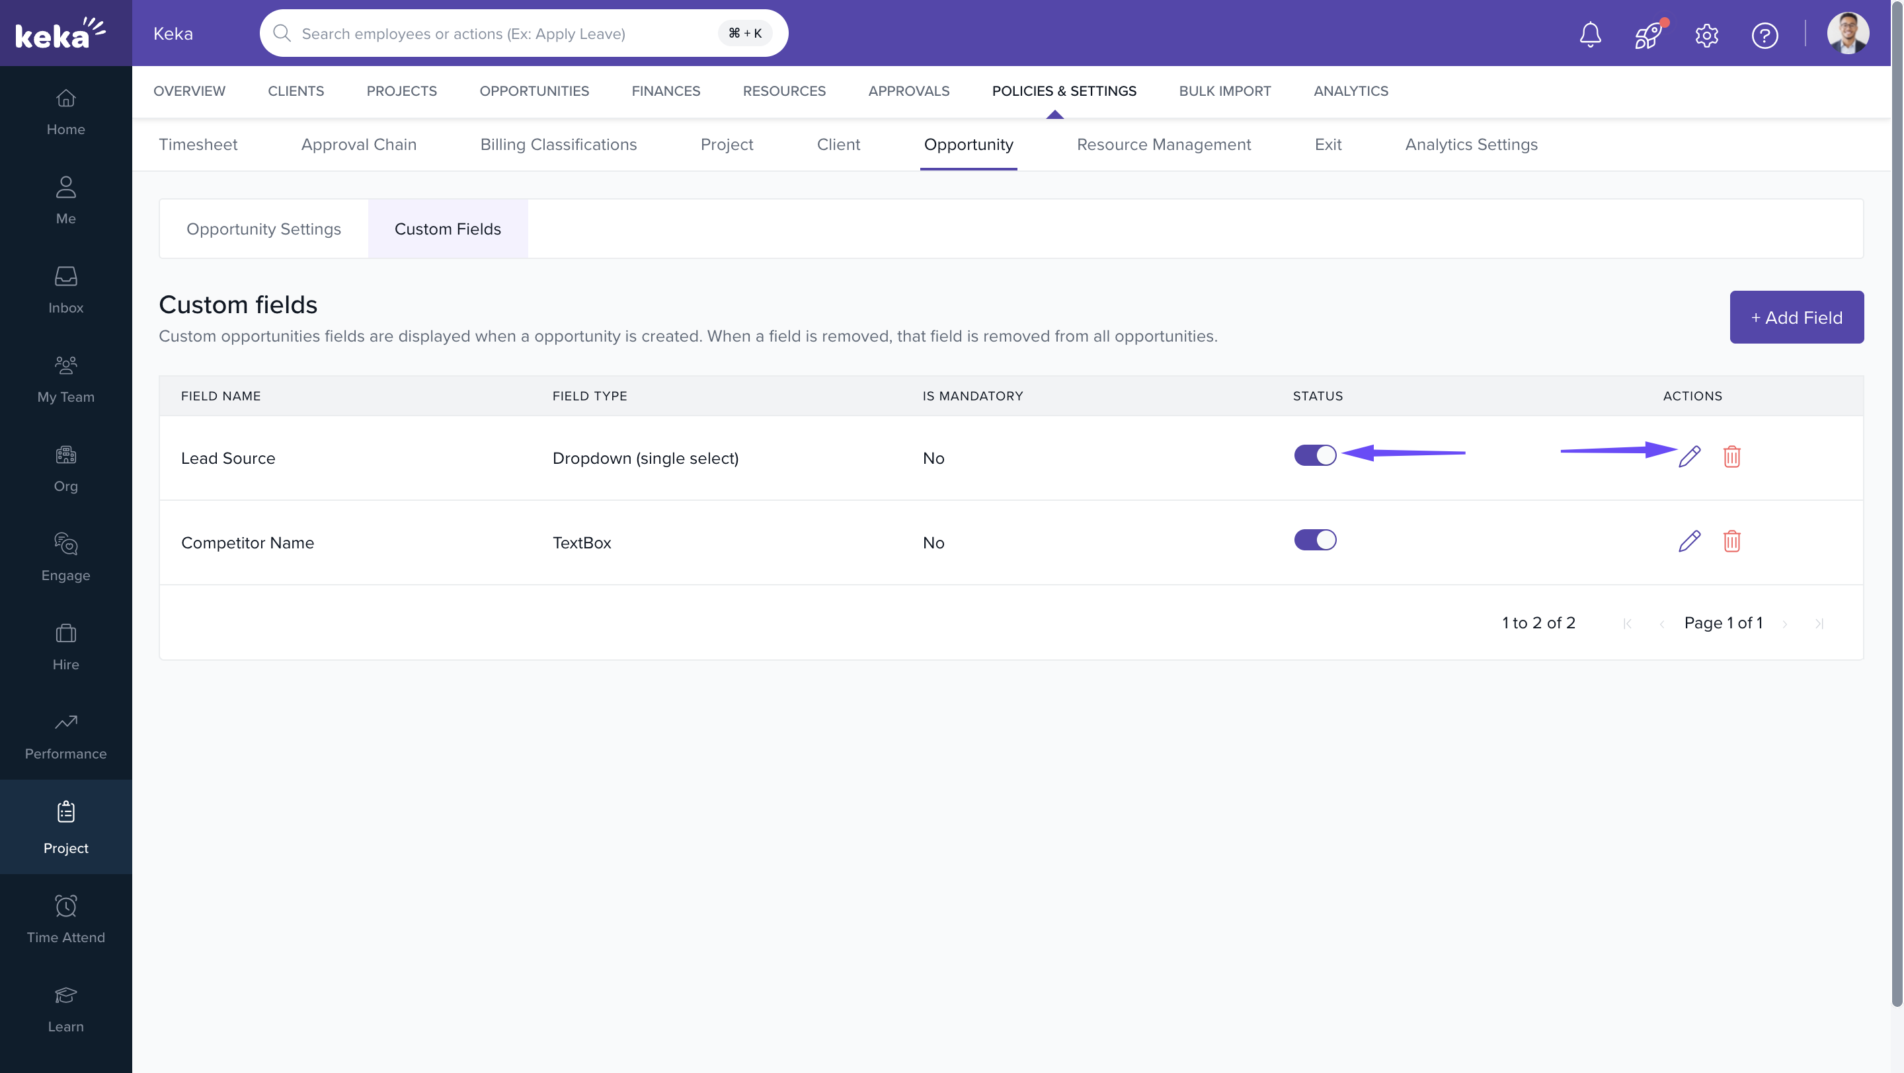Jump to first page in pagination
The height and width of the screenshot is (1073, 1904).
tap(1627, 624)
